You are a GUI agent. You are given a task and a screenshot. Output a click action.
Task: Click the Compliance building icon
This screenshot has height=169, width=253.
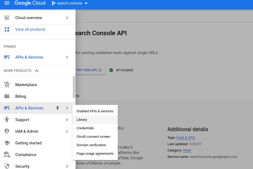coord(7,154)
